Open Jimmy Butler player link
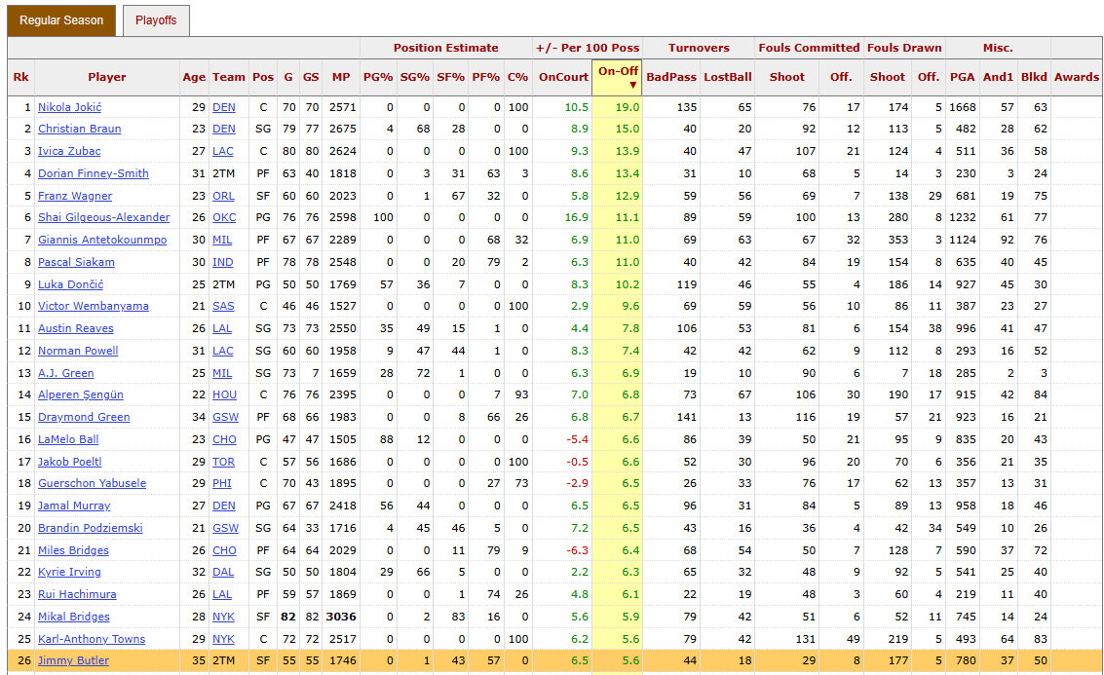 (x=73, y=661)
